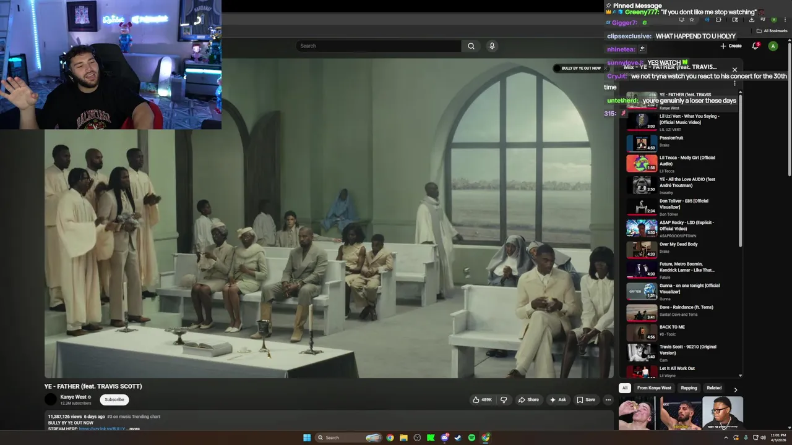Open Kanye West channel avatar
The image size is (792, 445).
click(x=51, y=400)
